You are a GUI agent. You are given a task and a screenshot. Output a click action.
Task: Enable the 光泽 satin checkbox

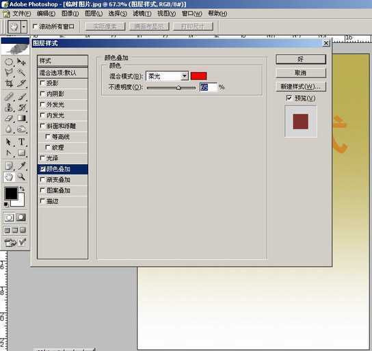coord(42,158)
